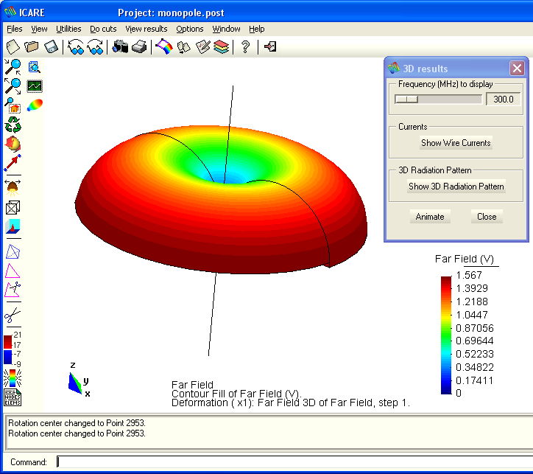Click the red-blue min max scale icon
The height and width of the screenshot is (474, 533).
(13, 349)
